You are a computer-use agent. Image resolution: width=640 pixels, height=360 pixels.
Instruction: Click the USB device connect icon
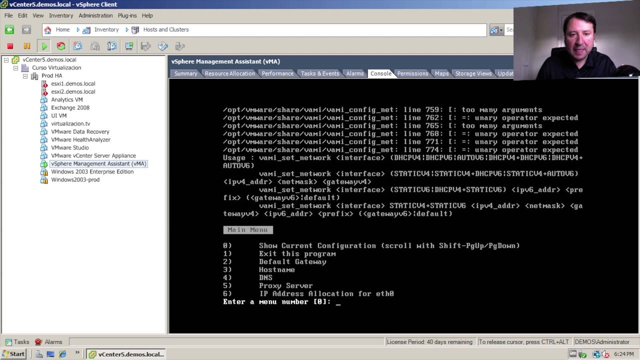(180, 46)
